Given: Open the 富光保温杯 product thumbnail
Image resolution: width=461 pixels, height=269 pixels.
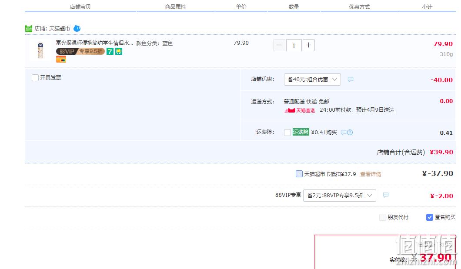Looking at the screenshot, I should click(x=40, y=50).
